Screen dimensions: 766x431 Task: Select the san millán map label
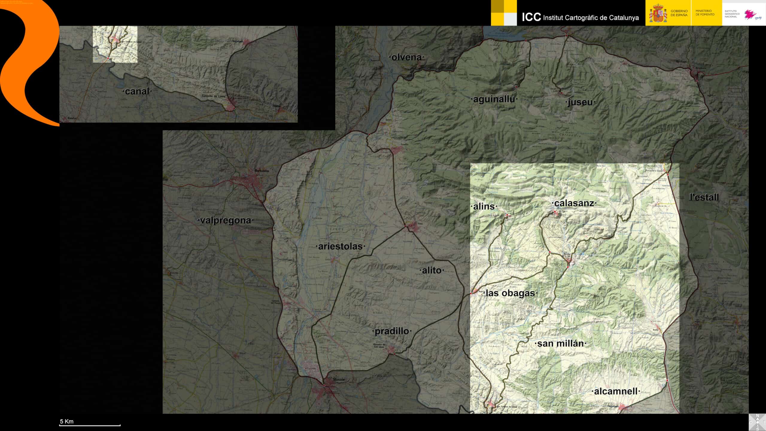(x=560, y=344)
